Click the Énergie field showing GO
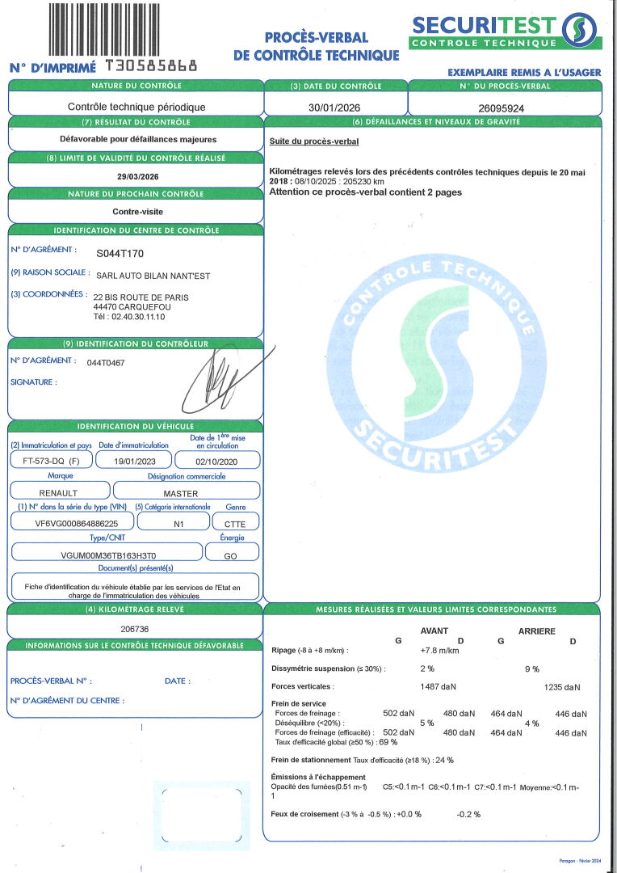The width and height of the screenshot is (617, 873). [231, 555]
